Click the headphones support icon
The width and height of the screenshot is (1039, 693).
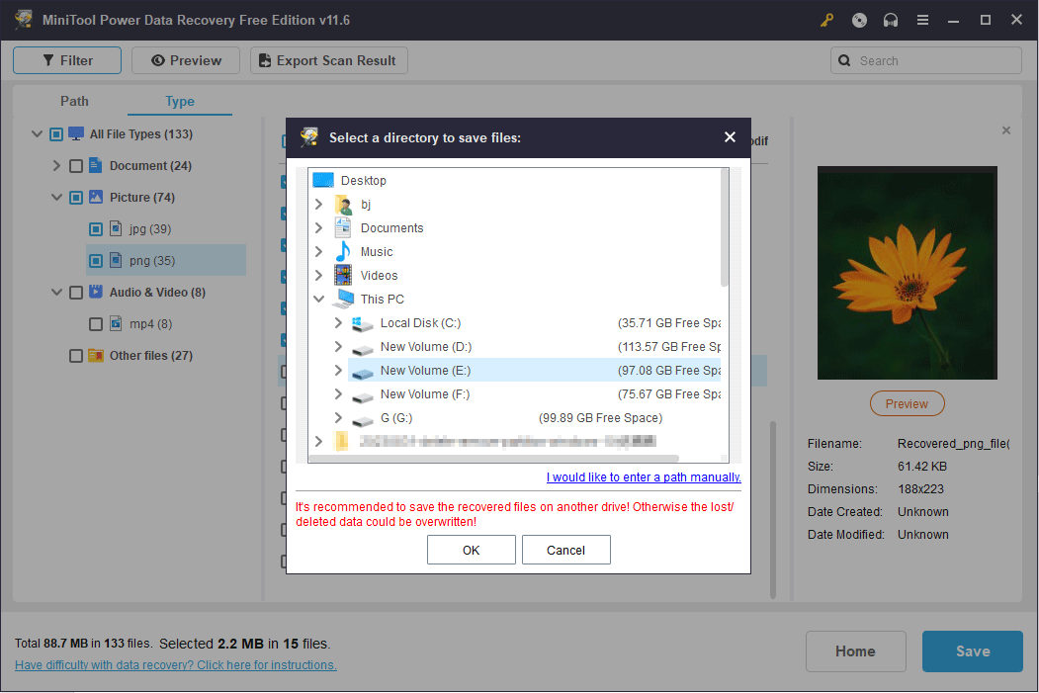coord(891,20)
